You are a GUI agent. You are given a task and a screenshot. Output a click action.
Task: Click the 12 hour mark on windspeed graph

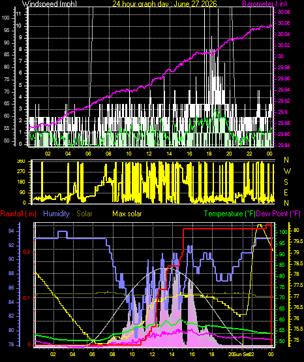point(149,154)
